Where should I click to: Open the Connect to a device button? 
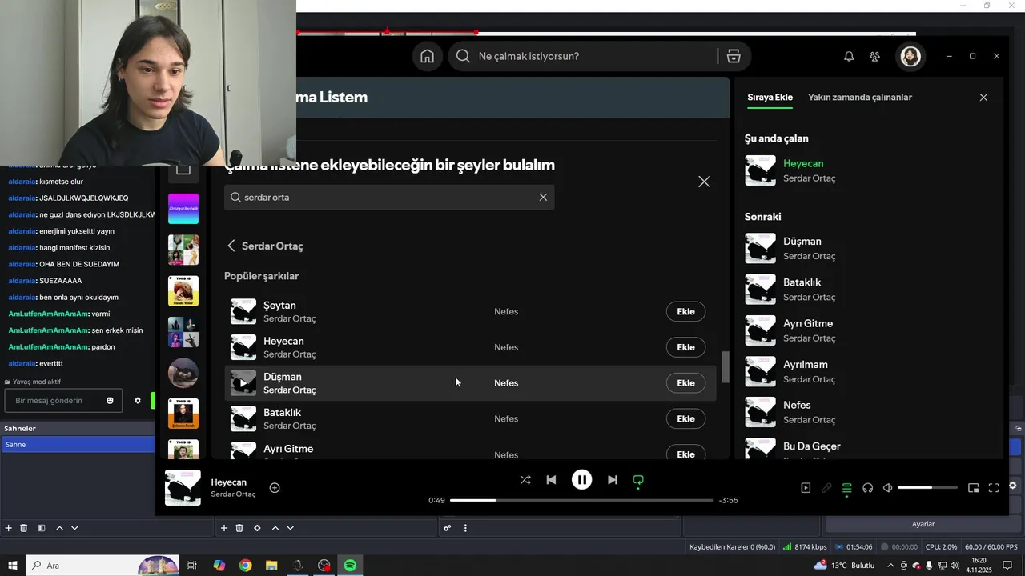867,488
